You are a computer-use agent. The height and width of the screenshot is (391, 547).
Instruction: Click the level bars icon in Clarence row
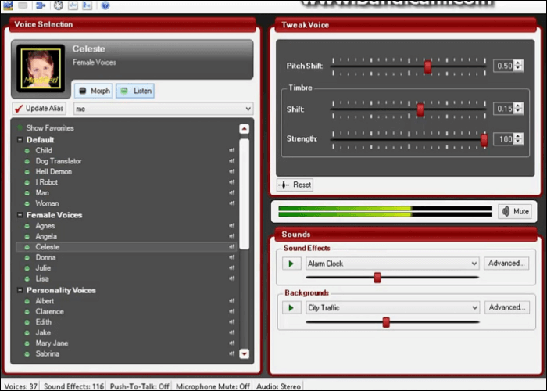point(231,311)
